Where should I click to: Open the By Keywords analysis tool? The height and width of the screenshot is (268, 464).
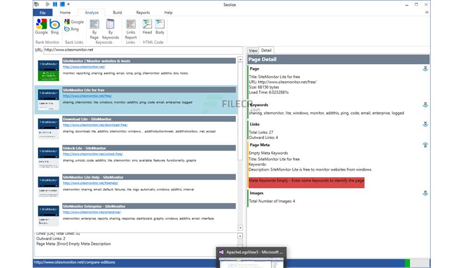coord(110,27)
